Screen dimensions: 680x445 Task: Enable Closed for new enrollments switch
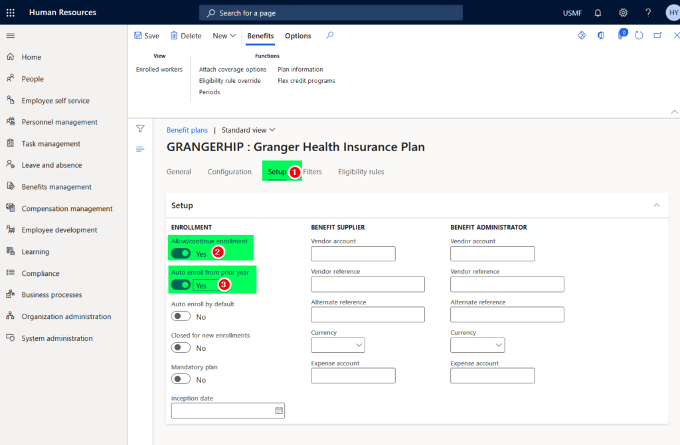(181, 348)
